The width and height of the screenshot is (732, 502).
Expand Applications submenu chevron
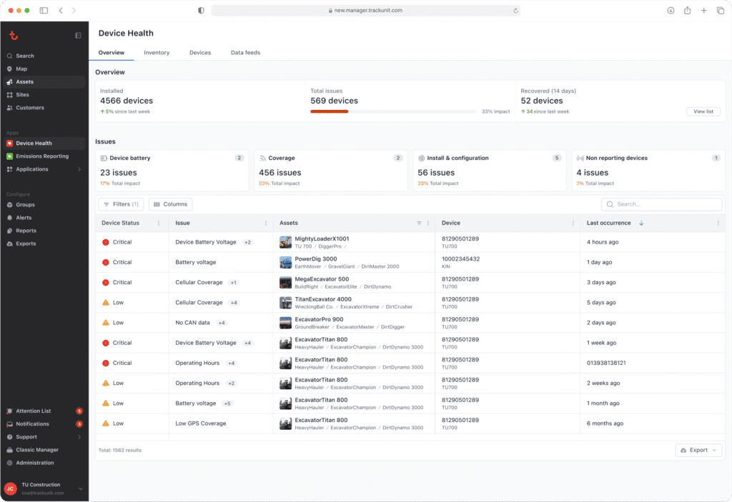pos(79,169)
